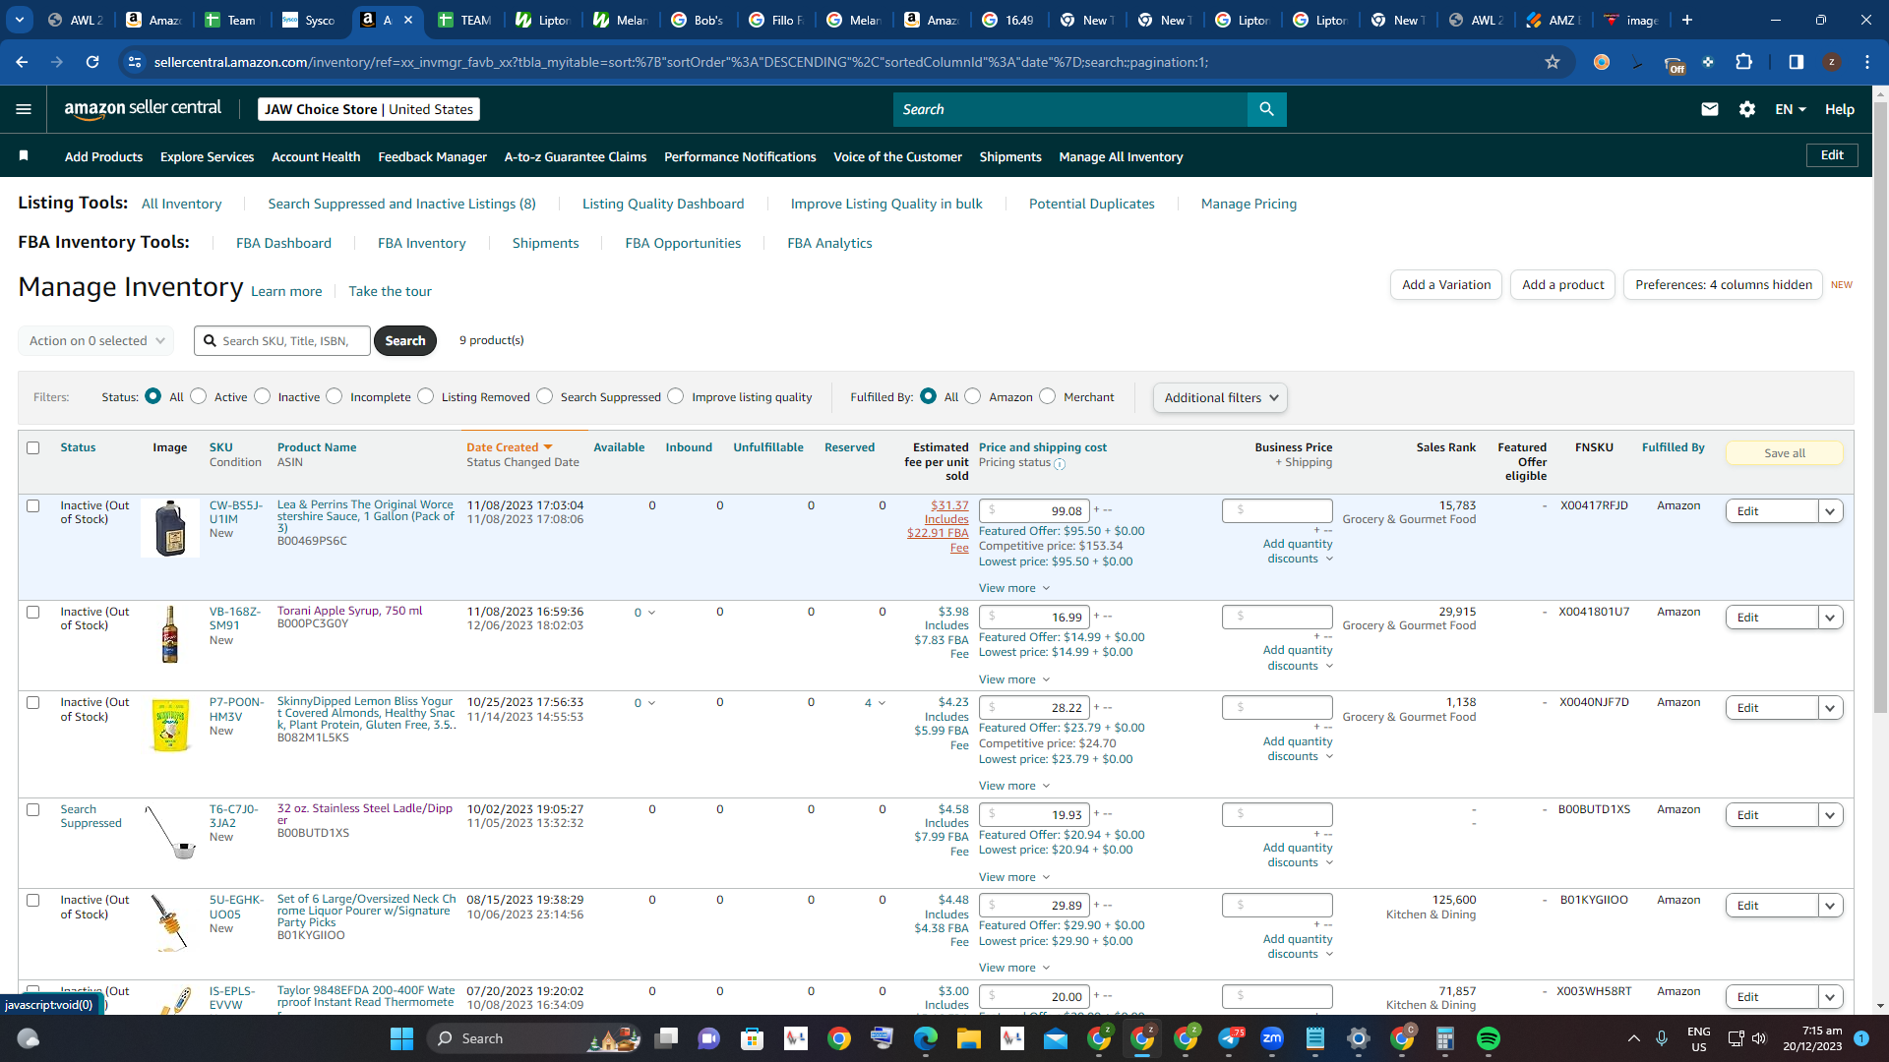Open File Explorer from the taskbar
1889x1062 pixels.
[969, 1038]
